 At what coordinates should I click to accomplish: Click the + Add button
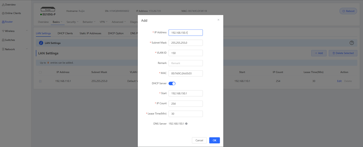point(319,53)
